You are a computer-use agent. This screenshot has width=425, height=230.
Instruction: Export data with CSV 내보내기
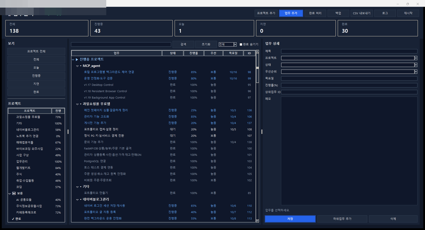point(362,13)
